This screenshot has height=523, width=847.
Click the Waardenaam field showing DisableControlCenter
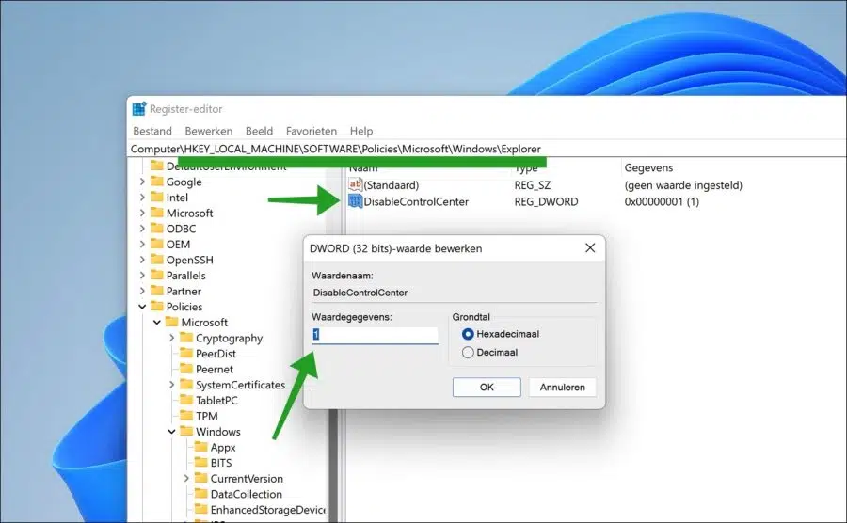455,293
